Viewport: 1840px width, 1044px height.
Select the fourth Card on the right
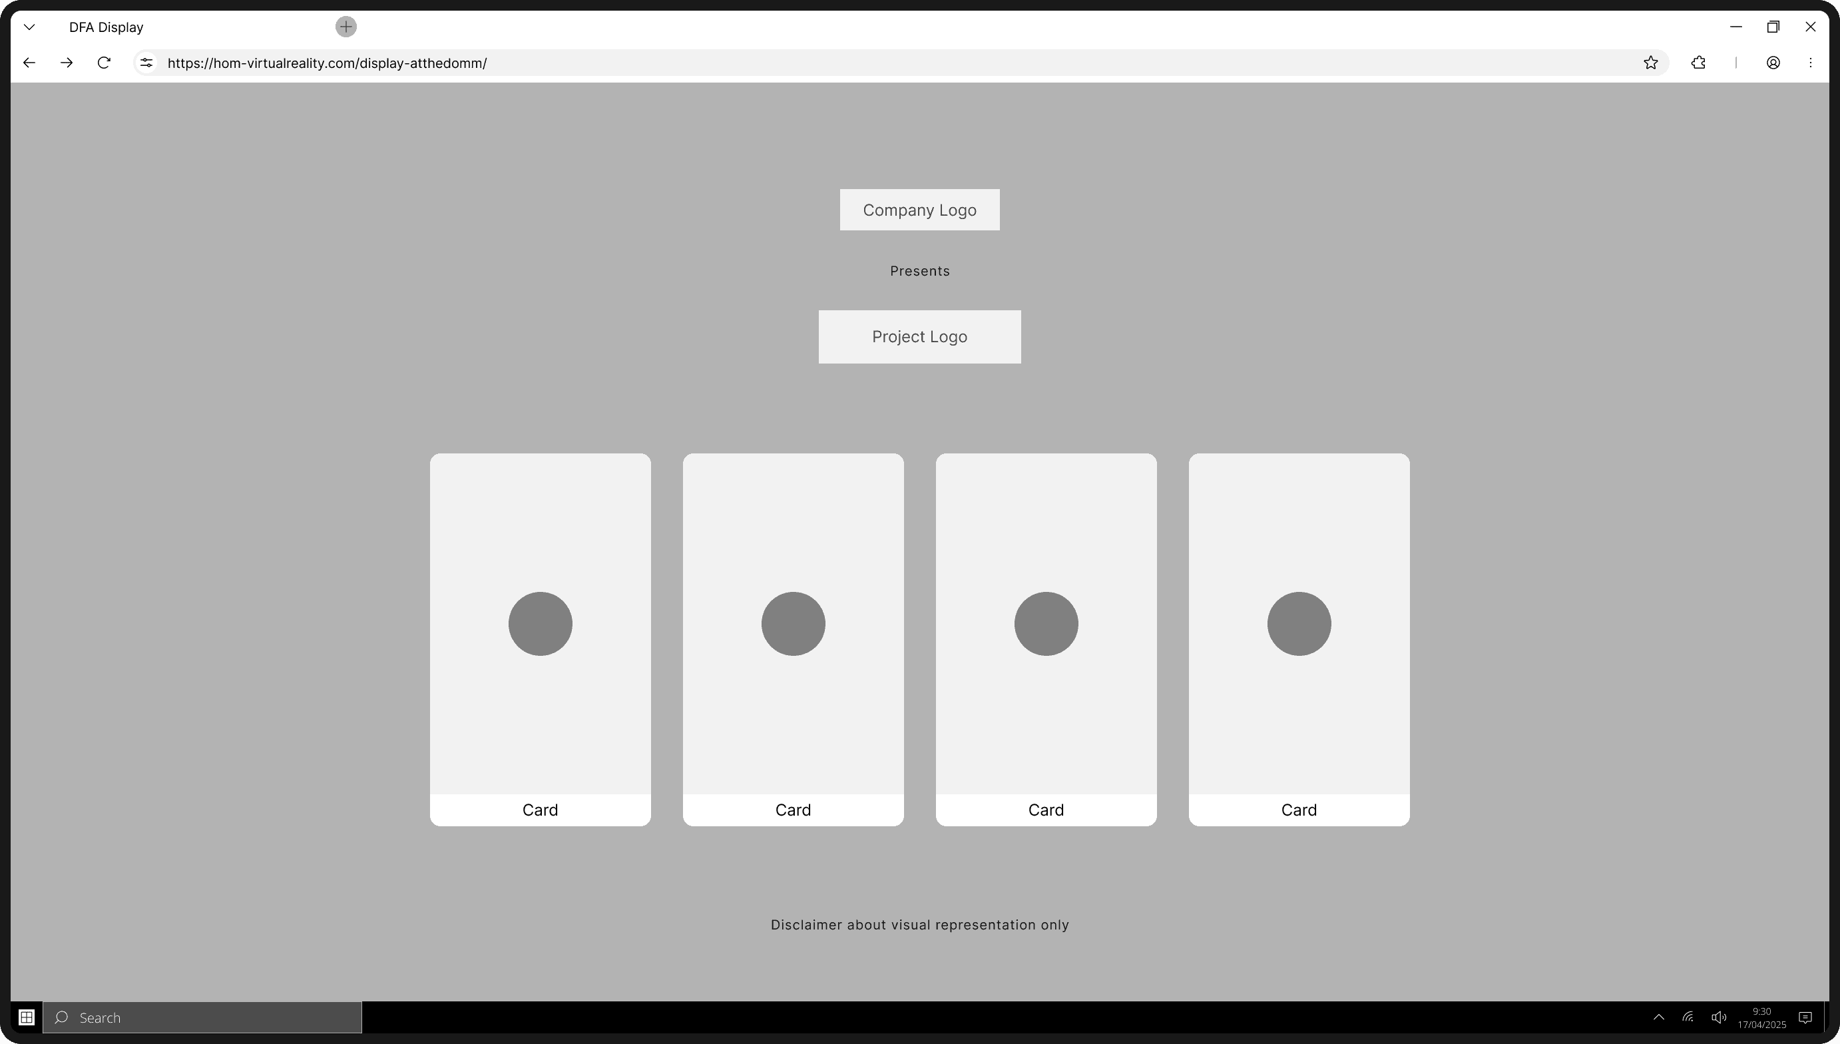point(1299,639)
